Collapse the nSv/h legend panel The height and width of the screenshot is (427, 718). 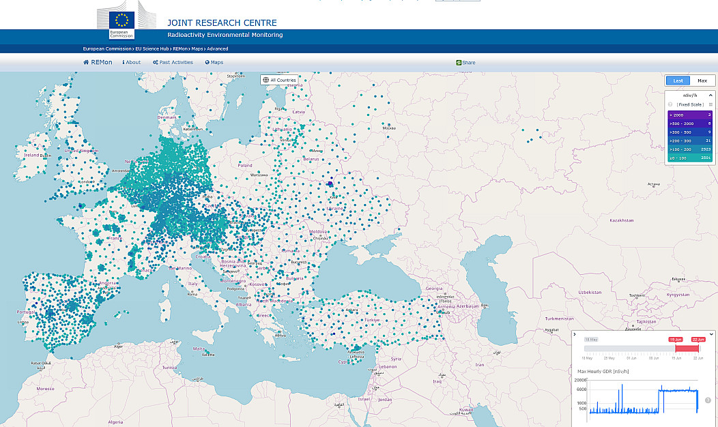coord(710,95)
